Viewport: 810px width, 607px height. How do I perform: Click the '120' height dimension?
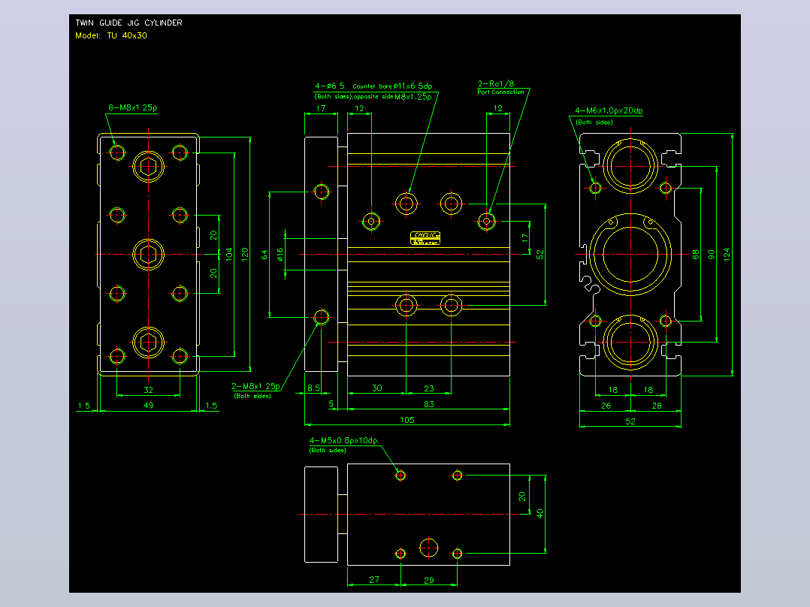point(245,254)
